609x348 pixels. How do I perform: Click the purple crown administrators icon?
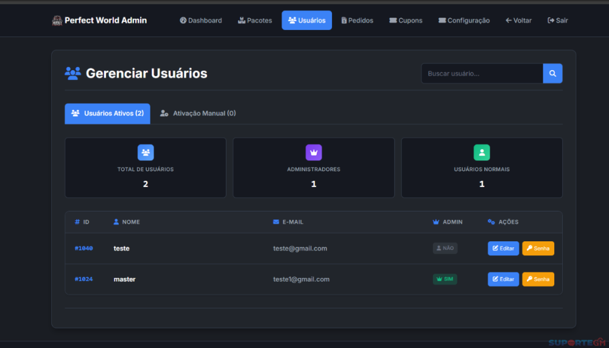(314, 152)
